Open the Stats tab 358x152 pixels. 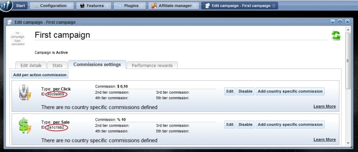tap(57, 65)
